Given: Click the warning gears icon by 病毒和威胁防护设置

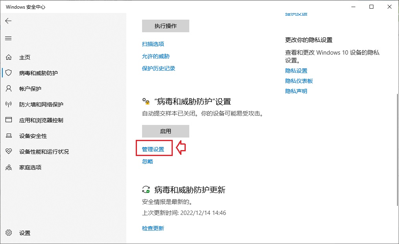Looking at the screenshot, I should (x=146, y=101).
